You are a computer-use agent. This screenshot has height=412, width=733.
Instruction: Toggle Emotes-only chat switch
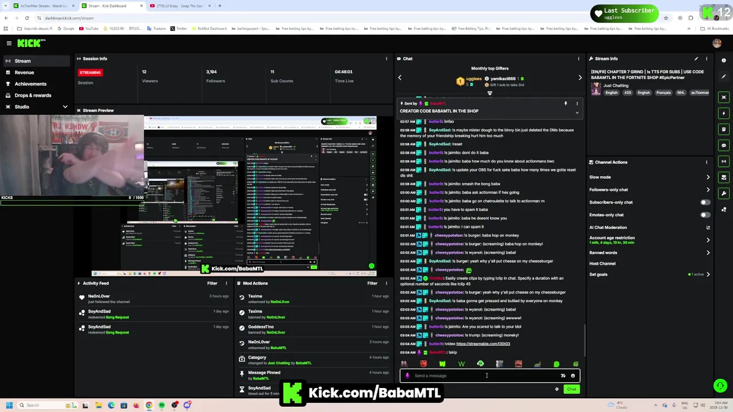coord(706,215)
